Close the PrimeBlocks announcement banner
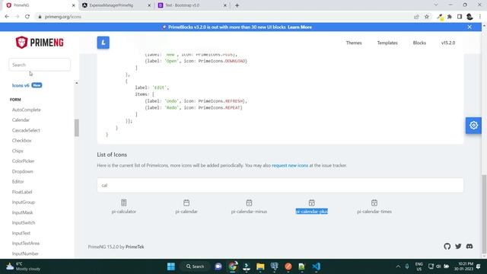Viewport: 487px width, 274px height. click(x=469, y=27)
